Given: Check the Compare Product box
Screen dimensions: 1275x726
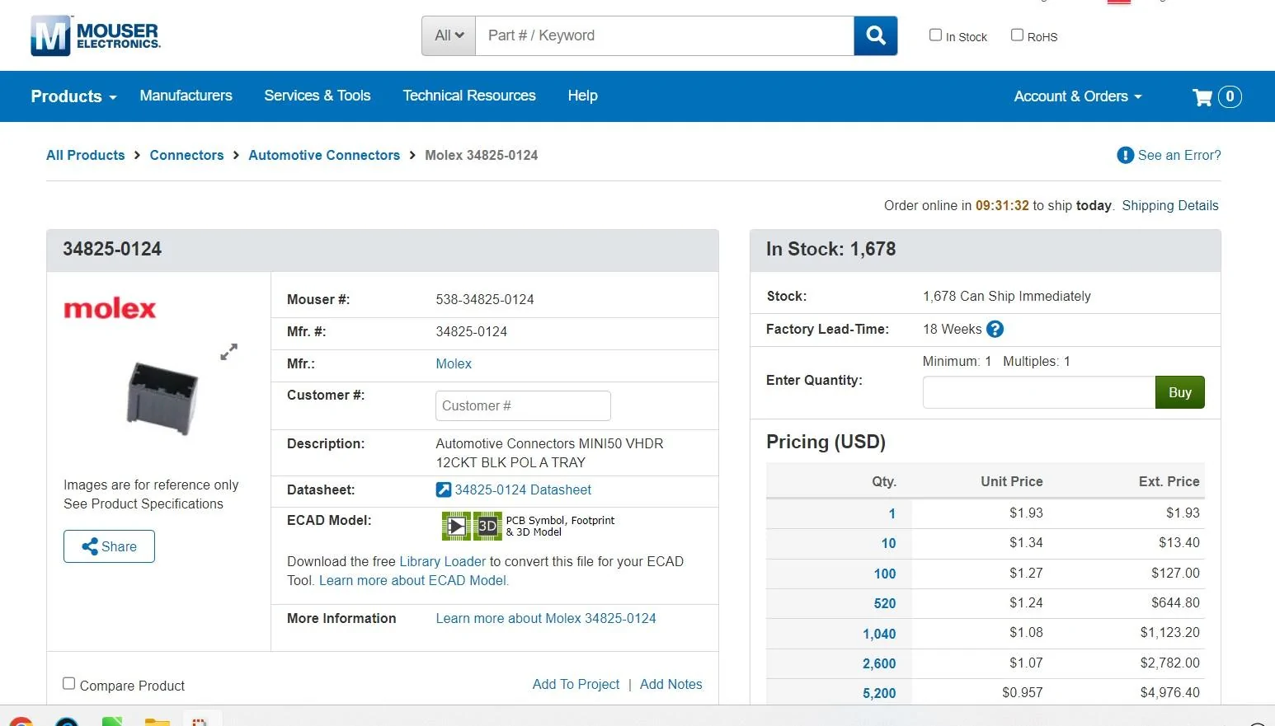Looking at the screenshot, I should pyautogui.click(x=69, y=684).
